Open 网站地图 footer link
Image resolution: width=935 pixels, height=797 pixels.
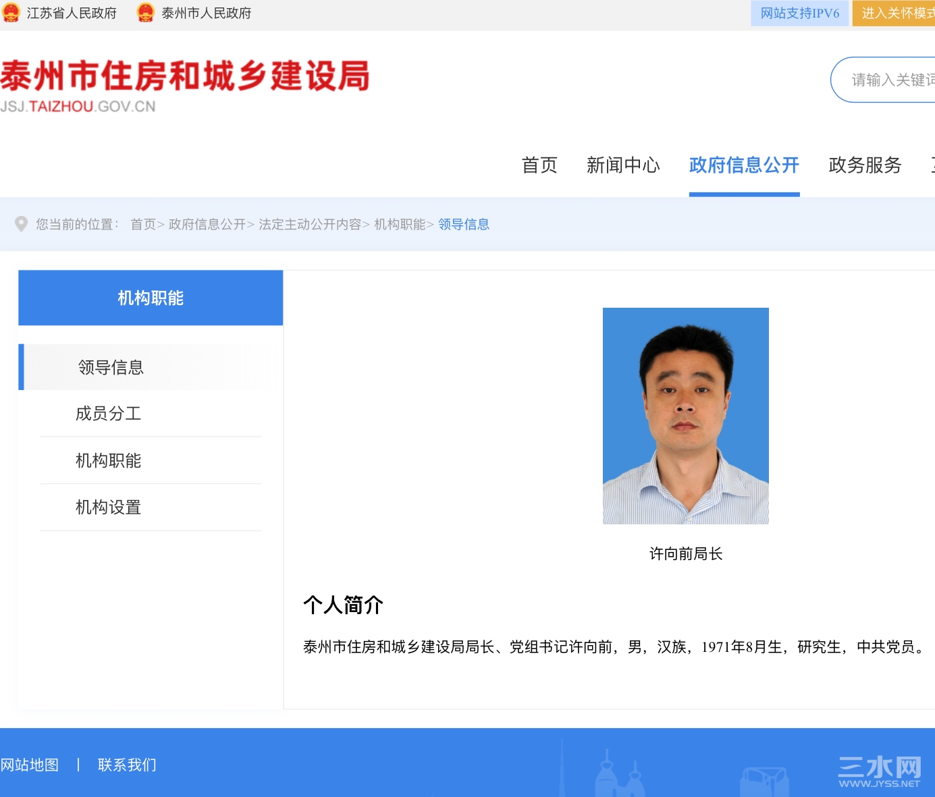tap(30, 765)
